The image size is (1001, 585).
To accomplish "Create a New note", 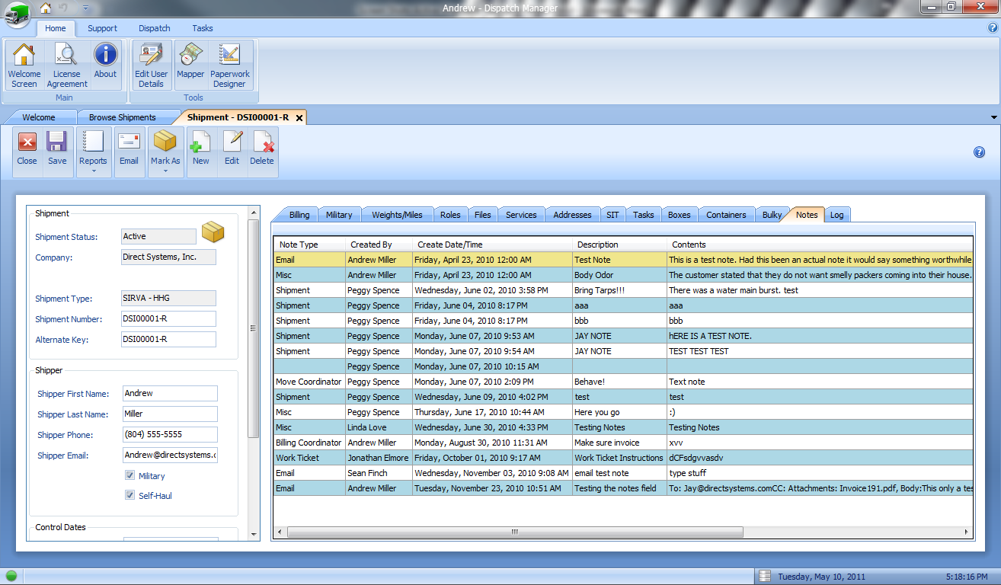I will point(201,149).
